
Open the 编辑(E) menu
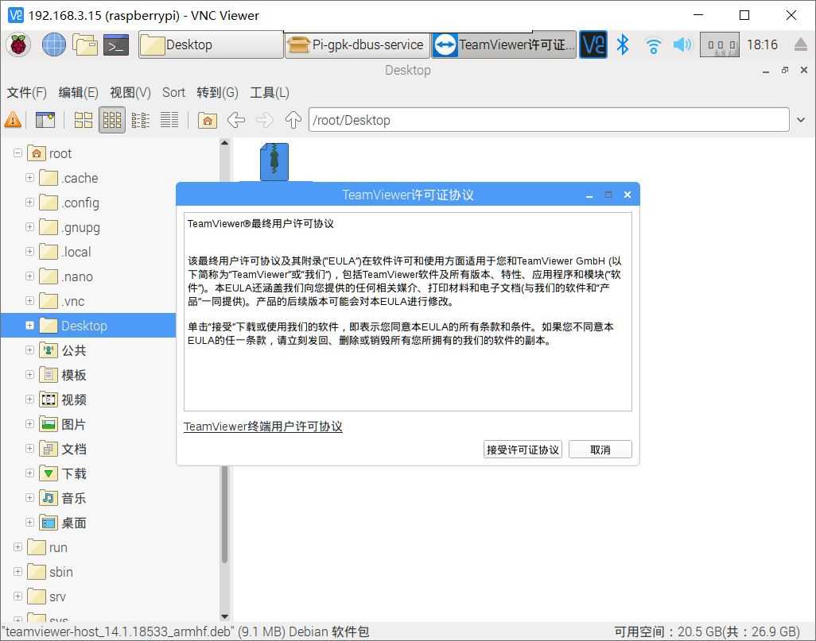click(78, 93)
